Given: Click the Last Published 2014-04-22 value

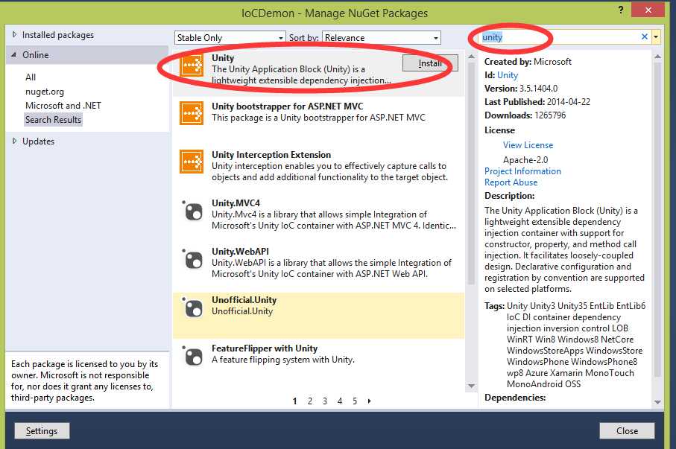Looking at the screenshot, I should pyautogui.click(x=569, y=102).
